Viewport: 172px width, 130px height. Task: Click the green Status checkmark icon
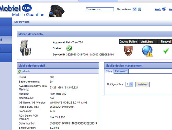tap(69, 48)
